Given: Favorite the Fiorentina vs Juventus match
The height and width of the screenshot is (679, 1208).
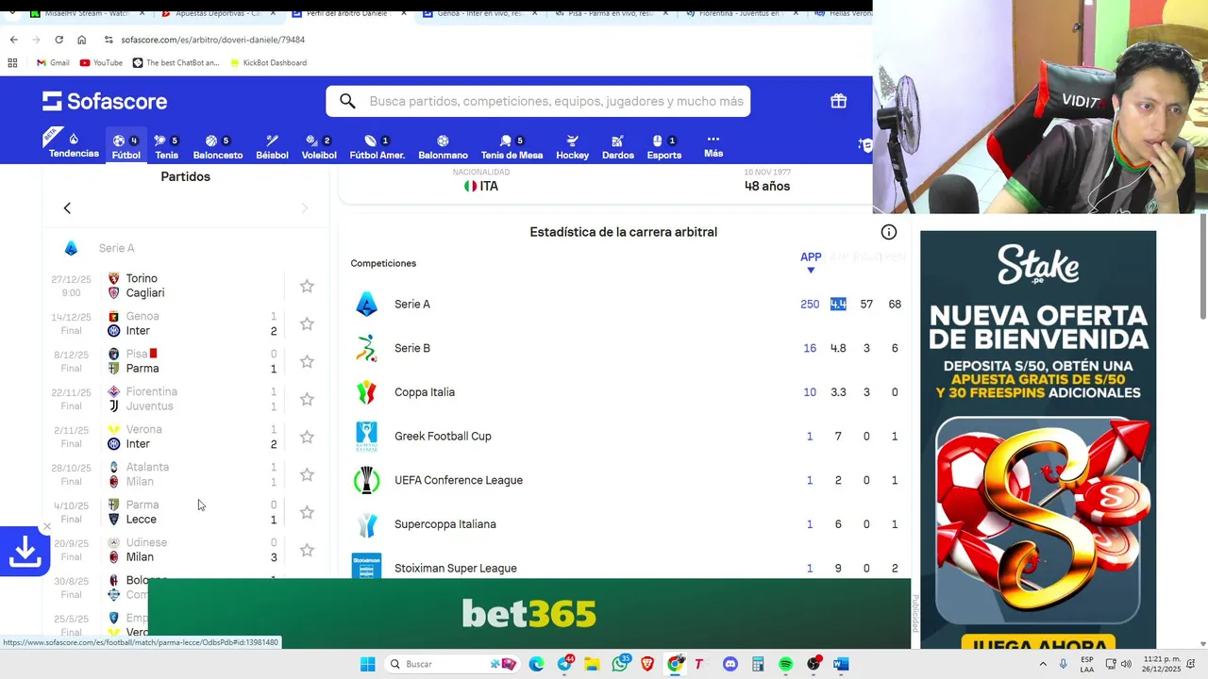Looking at the screenshot, I should tap(307, 399).
